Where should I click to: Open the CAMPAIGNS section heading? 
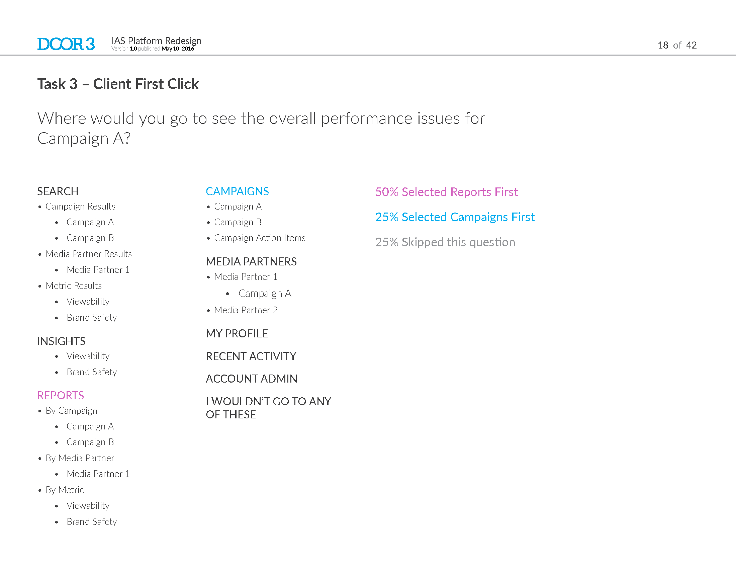237,191
